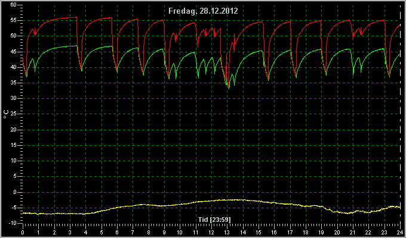Click the 55 label on temperature axis
Screen dimensions: 406x238
coord(14,20)
